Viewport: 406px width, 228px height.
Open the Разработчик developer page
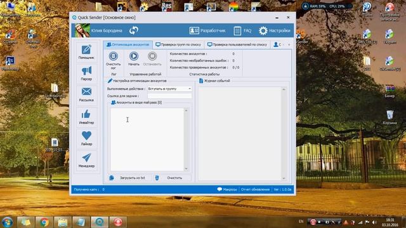click(207, 30)
